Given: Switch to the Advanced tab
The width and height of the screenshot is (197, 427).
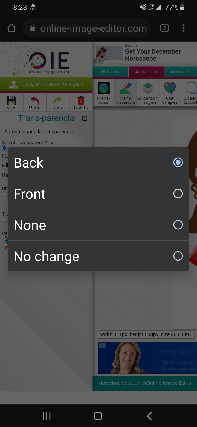Looking at the screenshot, I should pos(146,72).
